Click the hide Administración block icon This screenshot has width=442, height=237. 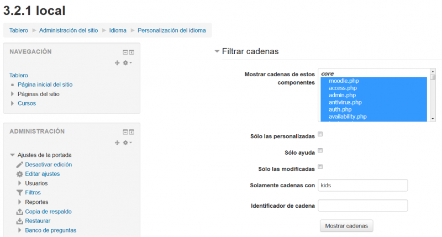pyautogui.click(x=125, y=132)
